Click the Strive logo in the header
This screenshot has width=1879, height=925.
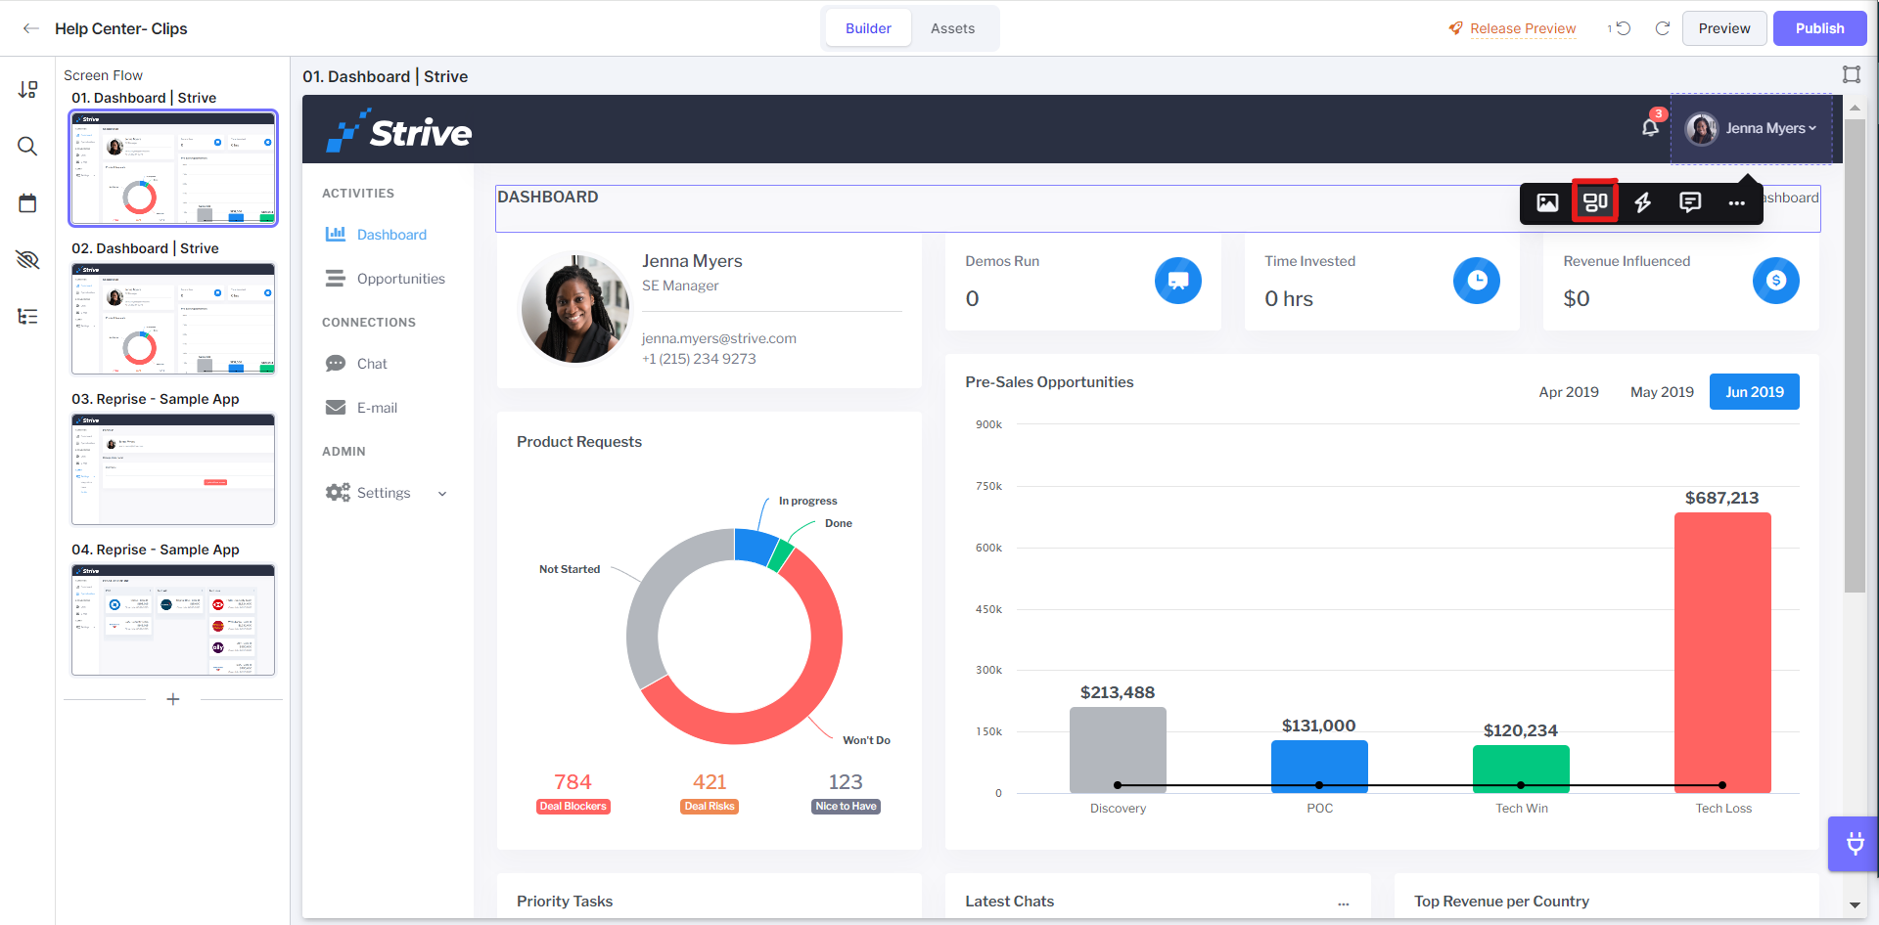tap(399, 131)
